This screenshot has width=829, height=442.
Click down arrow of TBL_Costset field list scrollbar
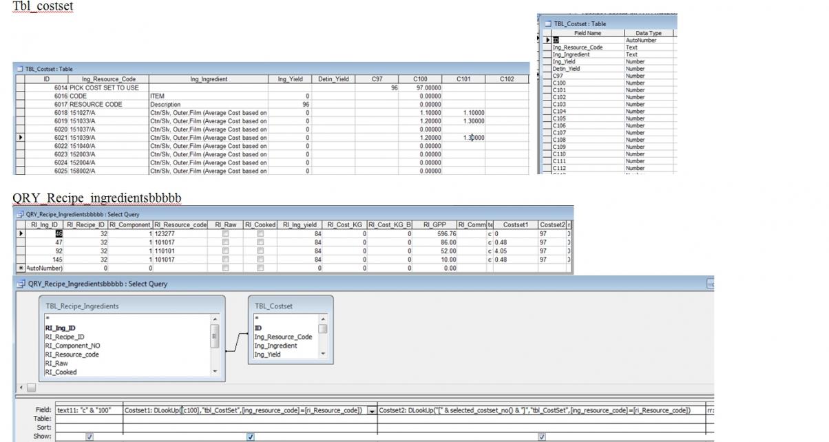[x=323, y=354]
